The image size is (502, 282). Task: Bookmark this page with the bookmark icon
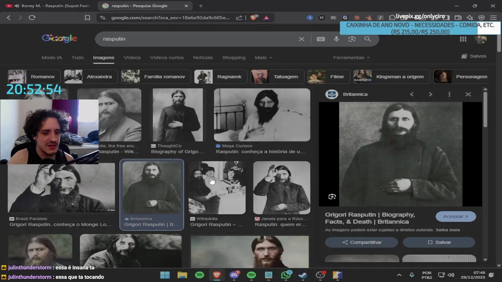pyautogui.click(x=87, y=18)
